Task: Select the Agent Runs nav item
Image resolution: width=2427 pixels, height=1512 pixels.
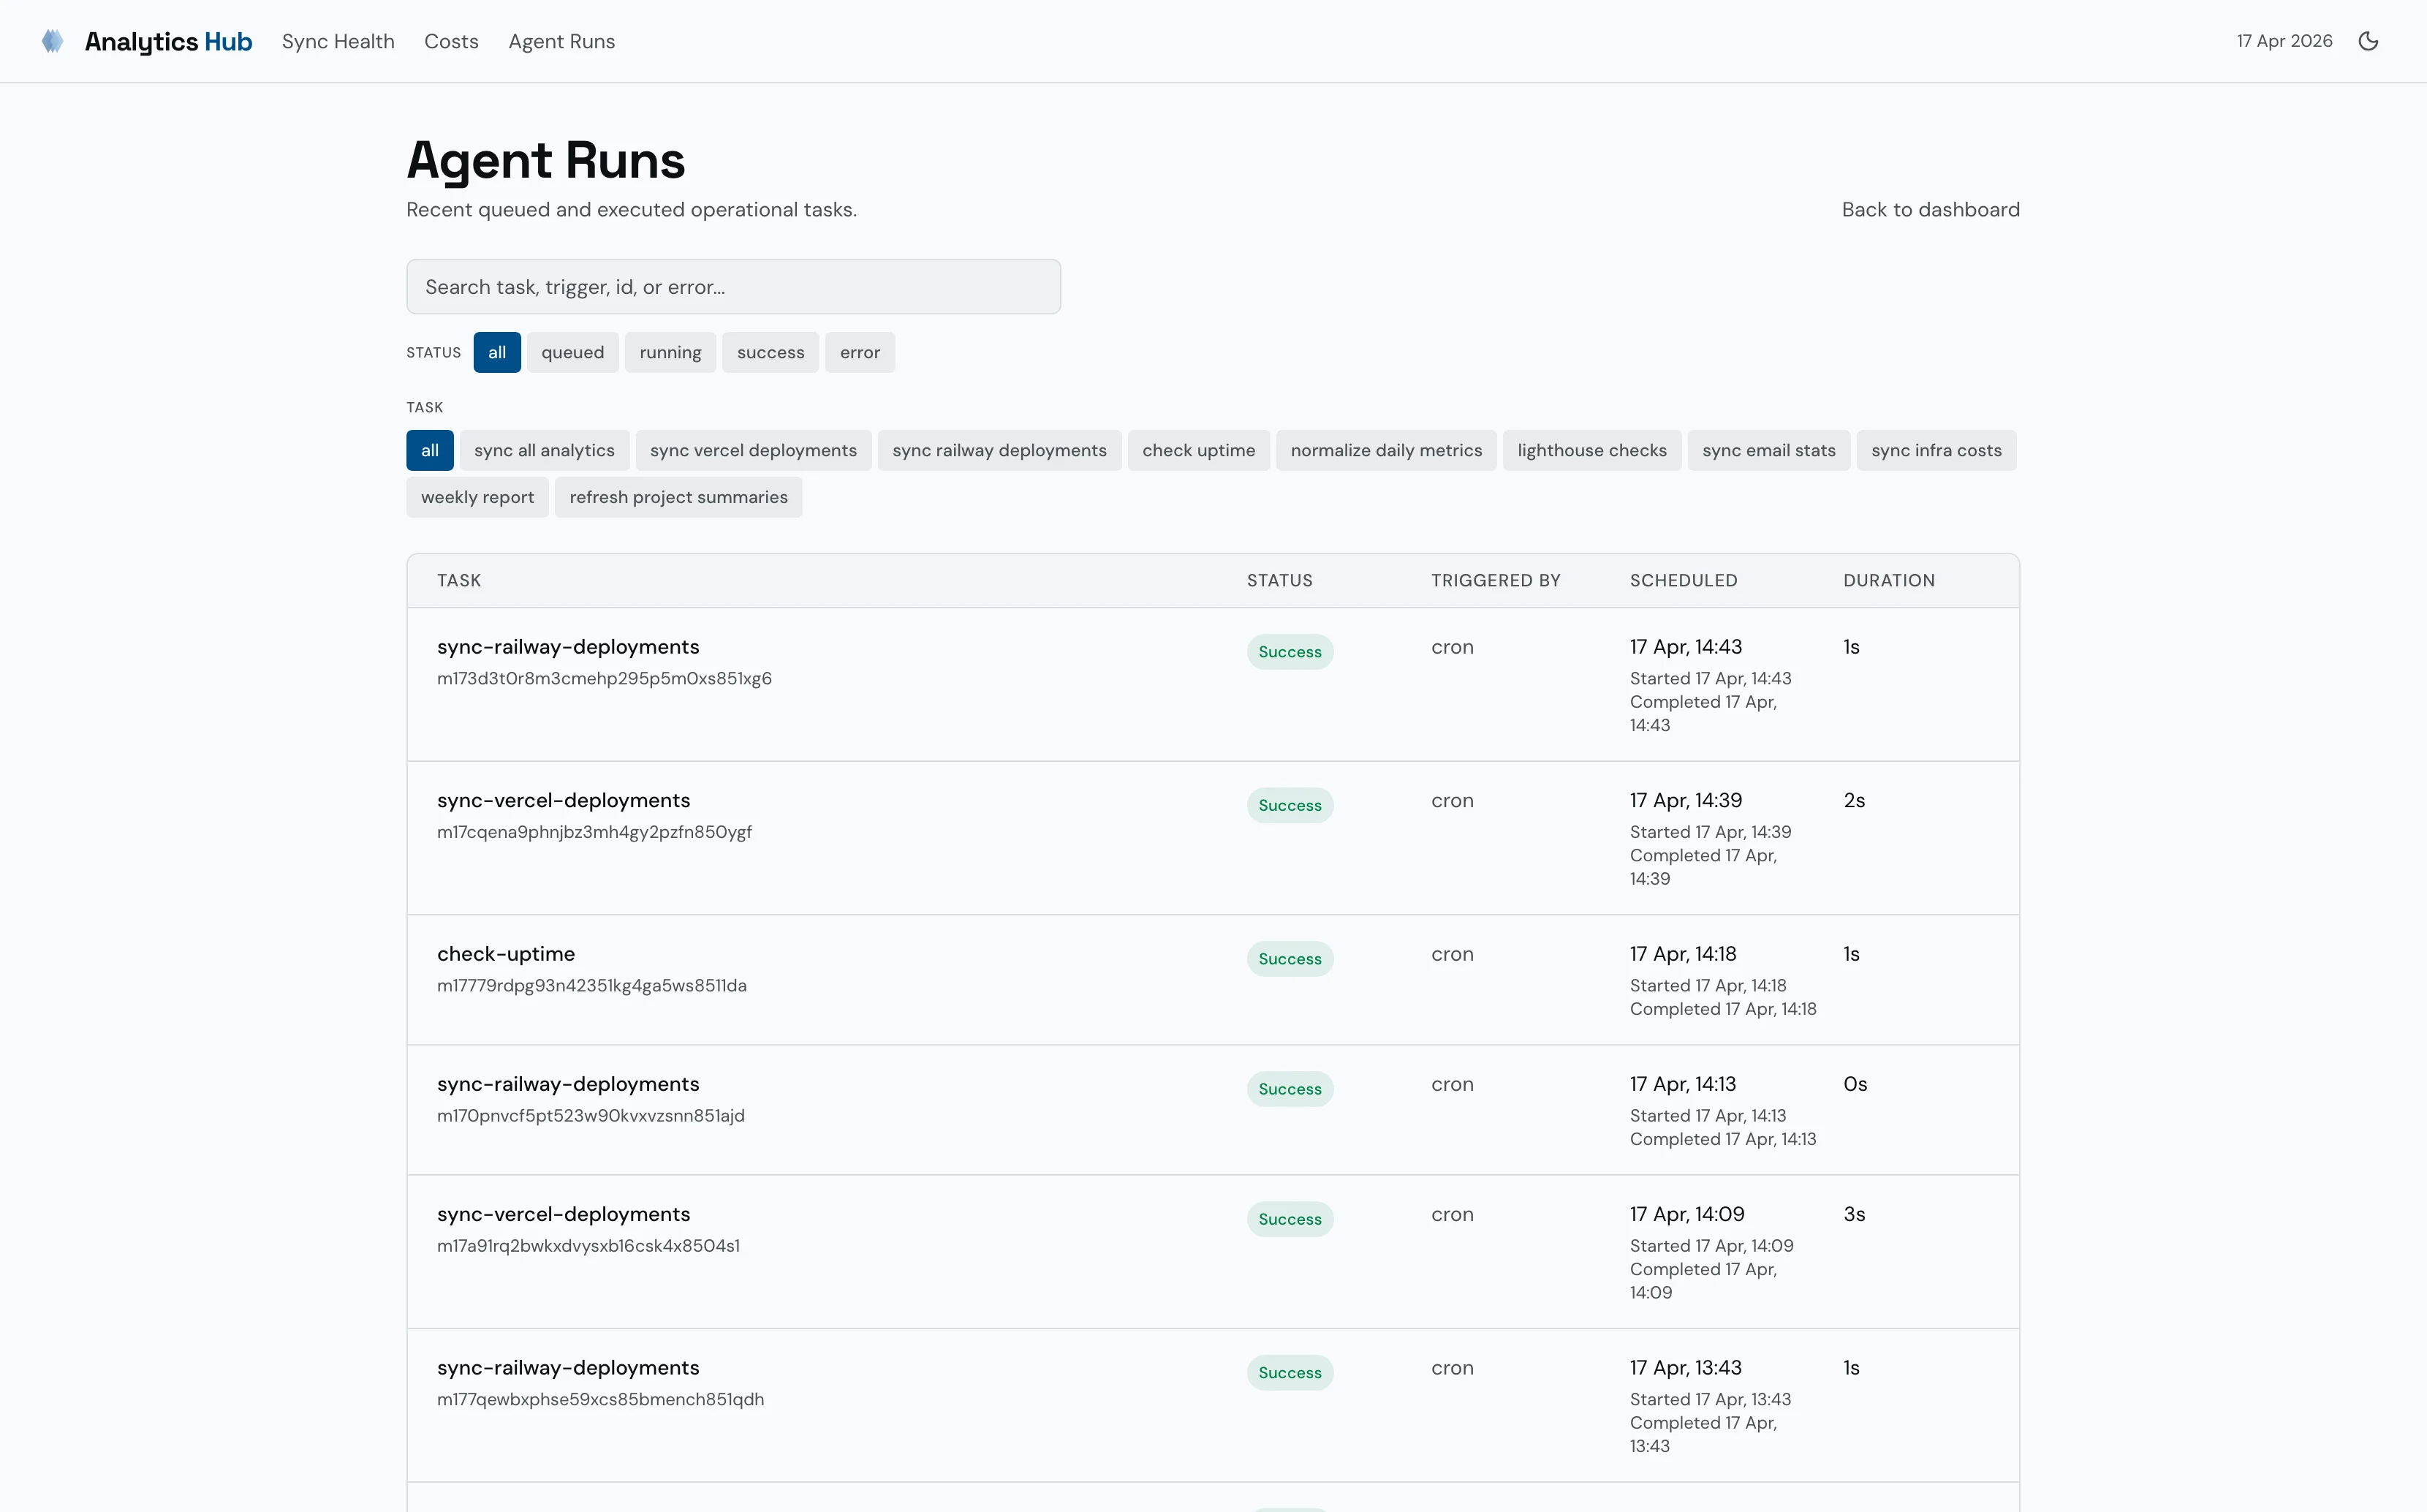Action: 561,41
